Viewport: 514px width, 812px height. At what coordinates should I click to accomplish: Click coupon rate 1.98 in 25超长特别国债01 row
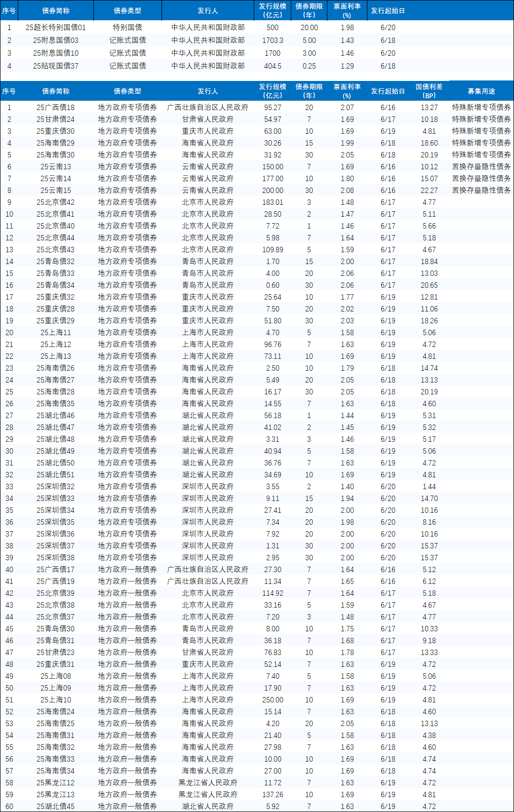[347, 28]
